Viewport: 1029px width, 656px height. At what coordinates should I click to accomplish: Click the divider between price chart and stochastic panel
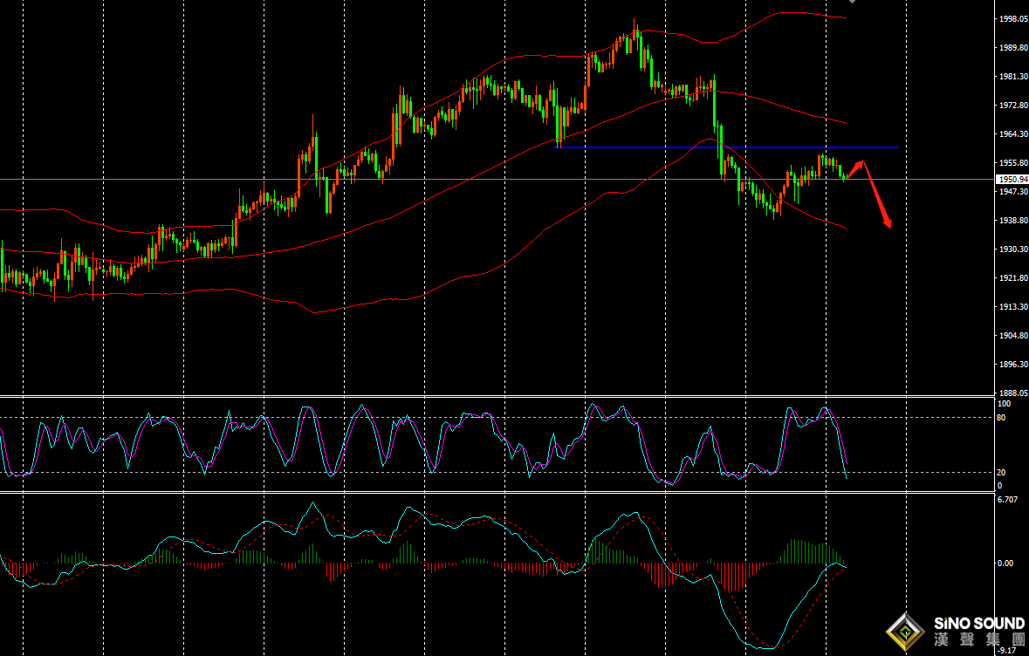[x=497, y=397]
